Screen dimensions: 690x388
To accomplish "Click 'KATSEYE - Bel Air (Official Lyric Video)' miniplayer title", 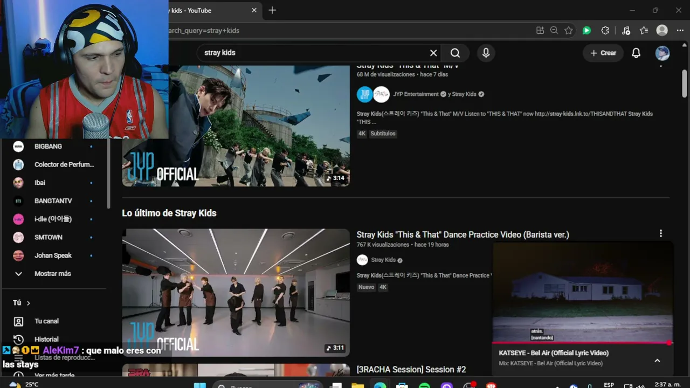I will point(554,353).
